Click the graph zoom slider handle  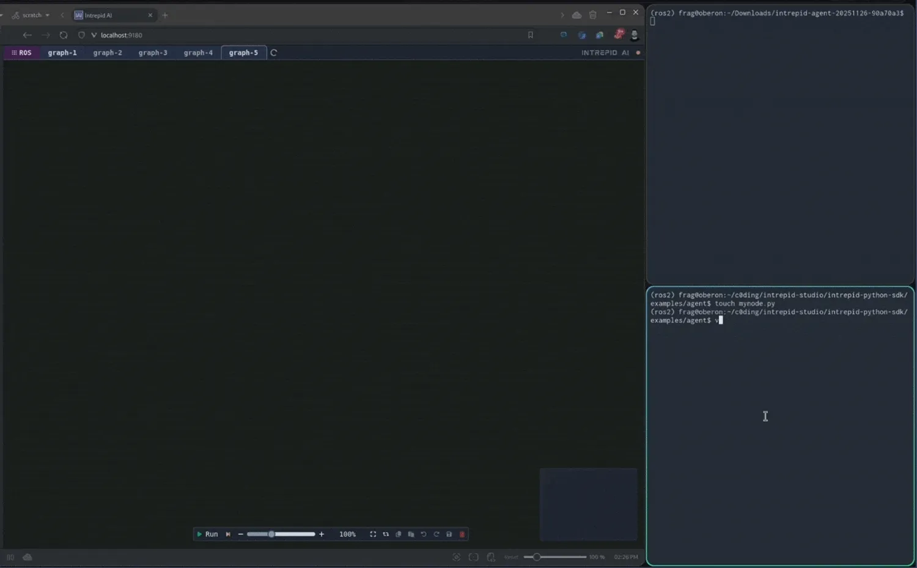tap(271, 534)
